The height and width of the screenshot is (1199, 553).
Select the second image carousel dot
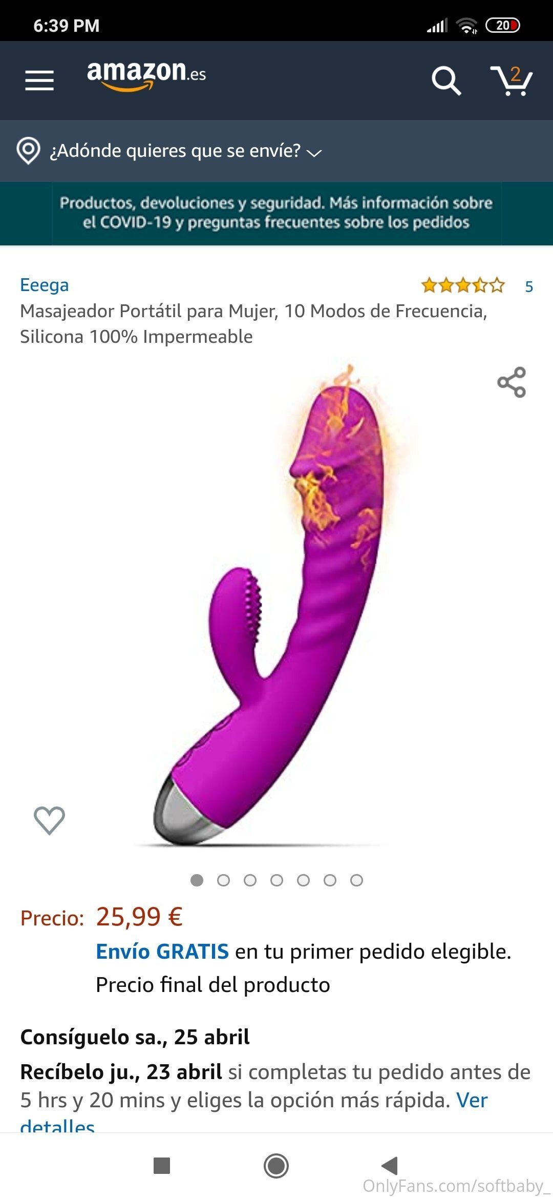[223, 880]
